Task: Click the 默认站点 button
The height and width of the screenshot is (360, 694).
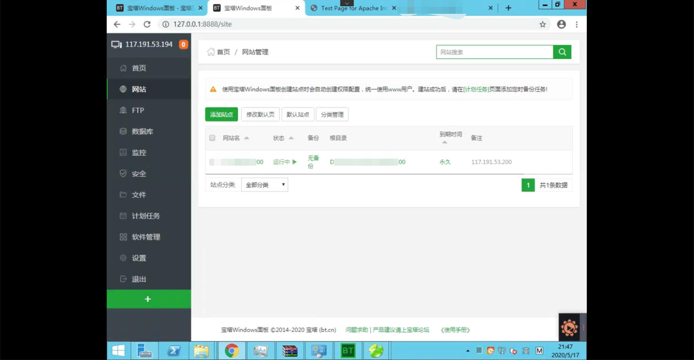Action: click(298, 114)
